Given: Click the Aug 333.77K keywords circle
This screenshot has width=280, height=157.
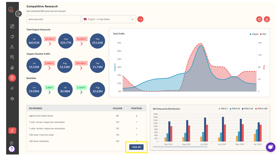Looking at the screenshot, I should tap(66, 41).
